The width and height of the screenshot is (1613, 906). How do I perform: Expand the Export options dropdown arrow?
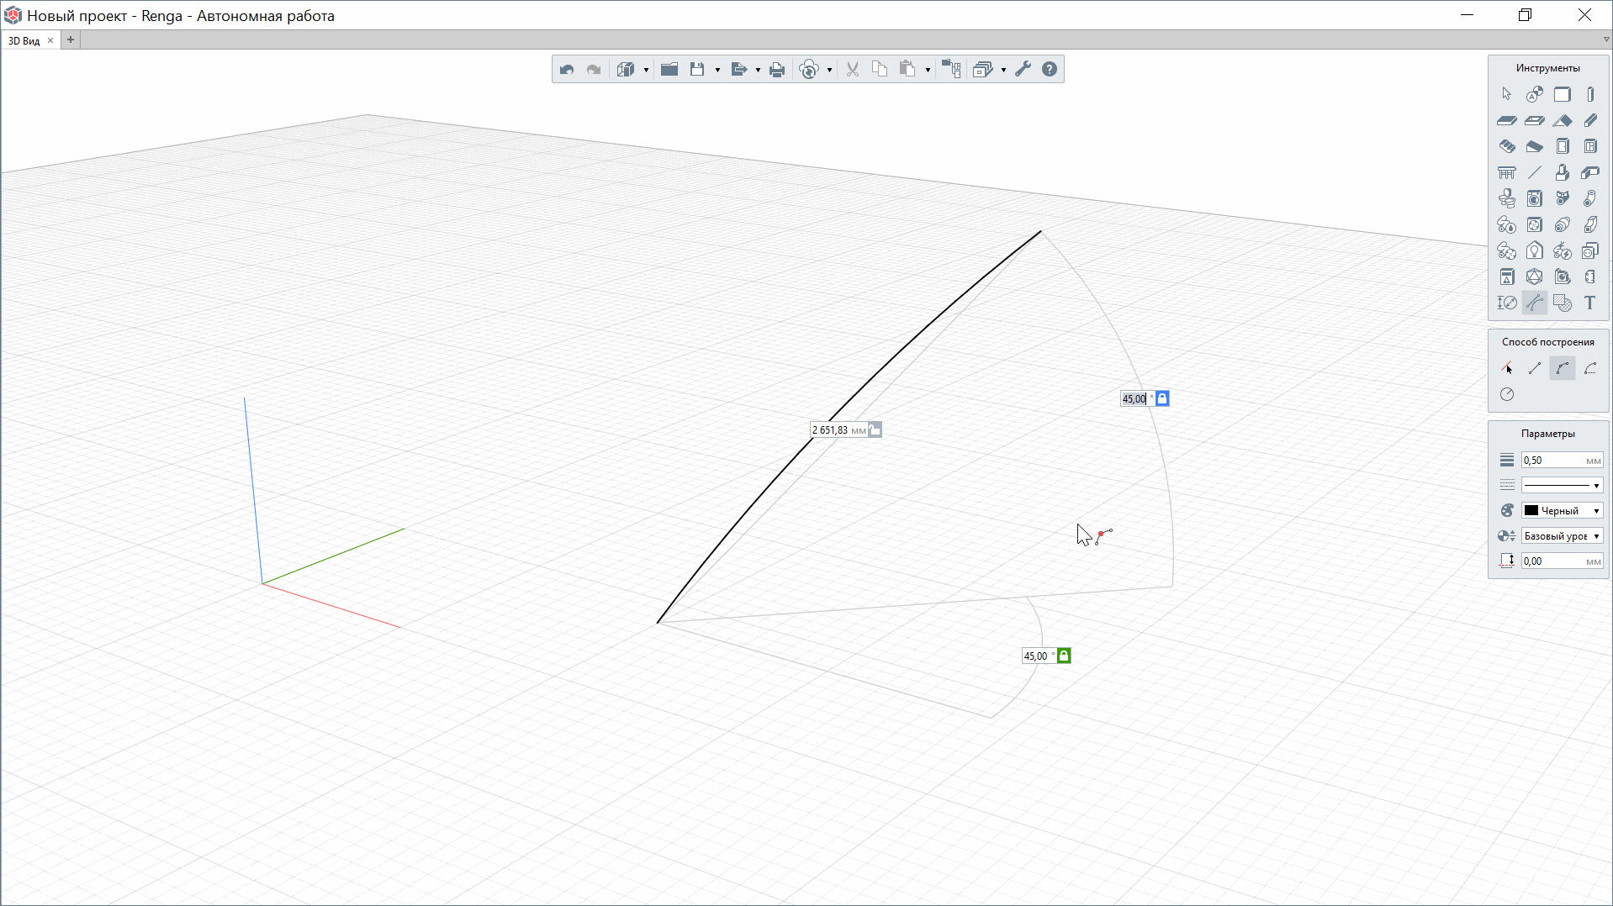click(x=758, y=71)
